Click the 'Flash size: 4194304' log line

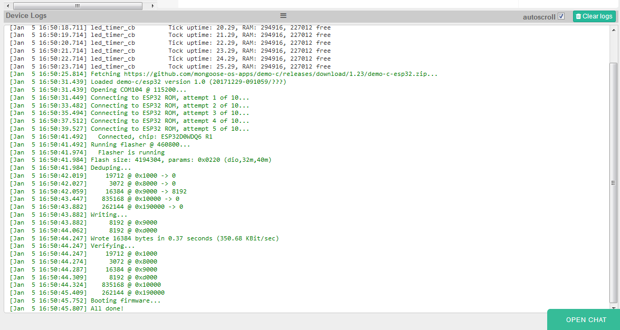(140, 160)
